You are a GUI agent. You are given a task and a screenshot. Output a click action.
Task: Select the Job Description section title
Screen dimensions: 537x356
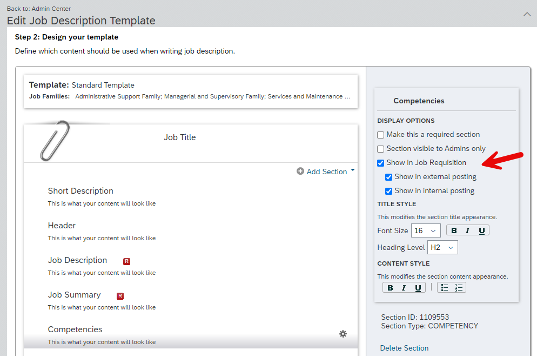click(77, 260)
